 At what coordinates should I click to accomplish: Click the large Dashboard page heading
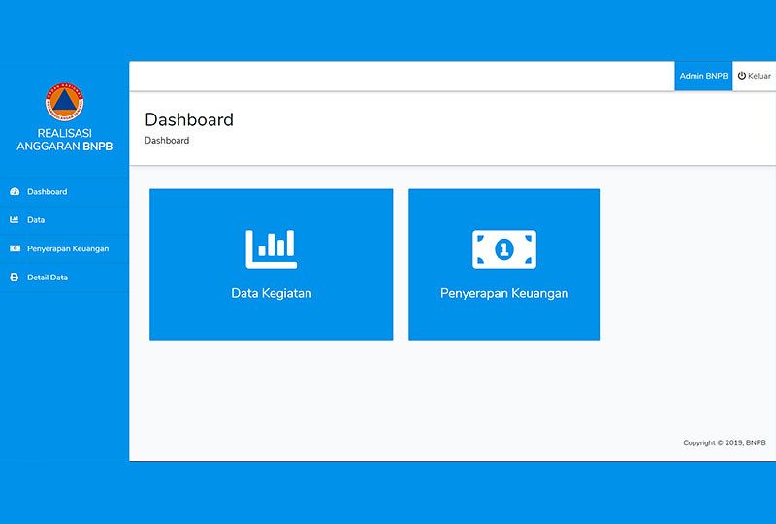(189, 119)
